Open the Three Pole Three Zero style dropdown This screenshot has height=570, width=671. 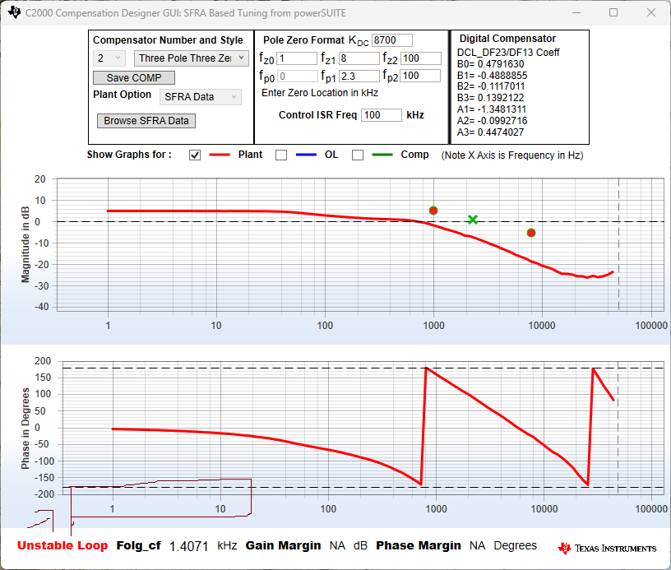(192, 58)
